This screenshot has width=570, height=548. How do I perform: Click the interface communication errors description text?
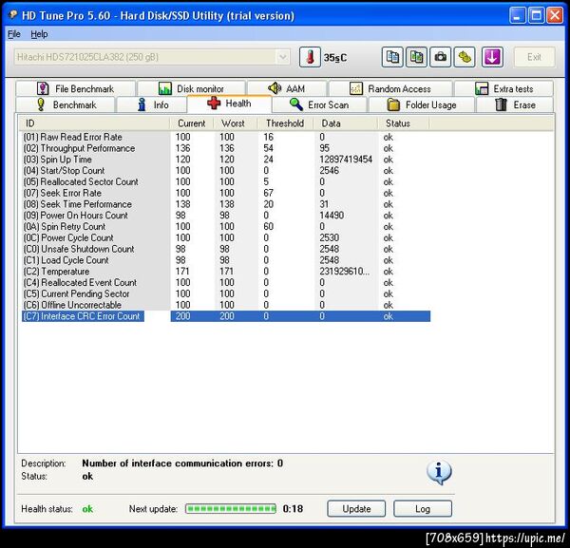182,463
